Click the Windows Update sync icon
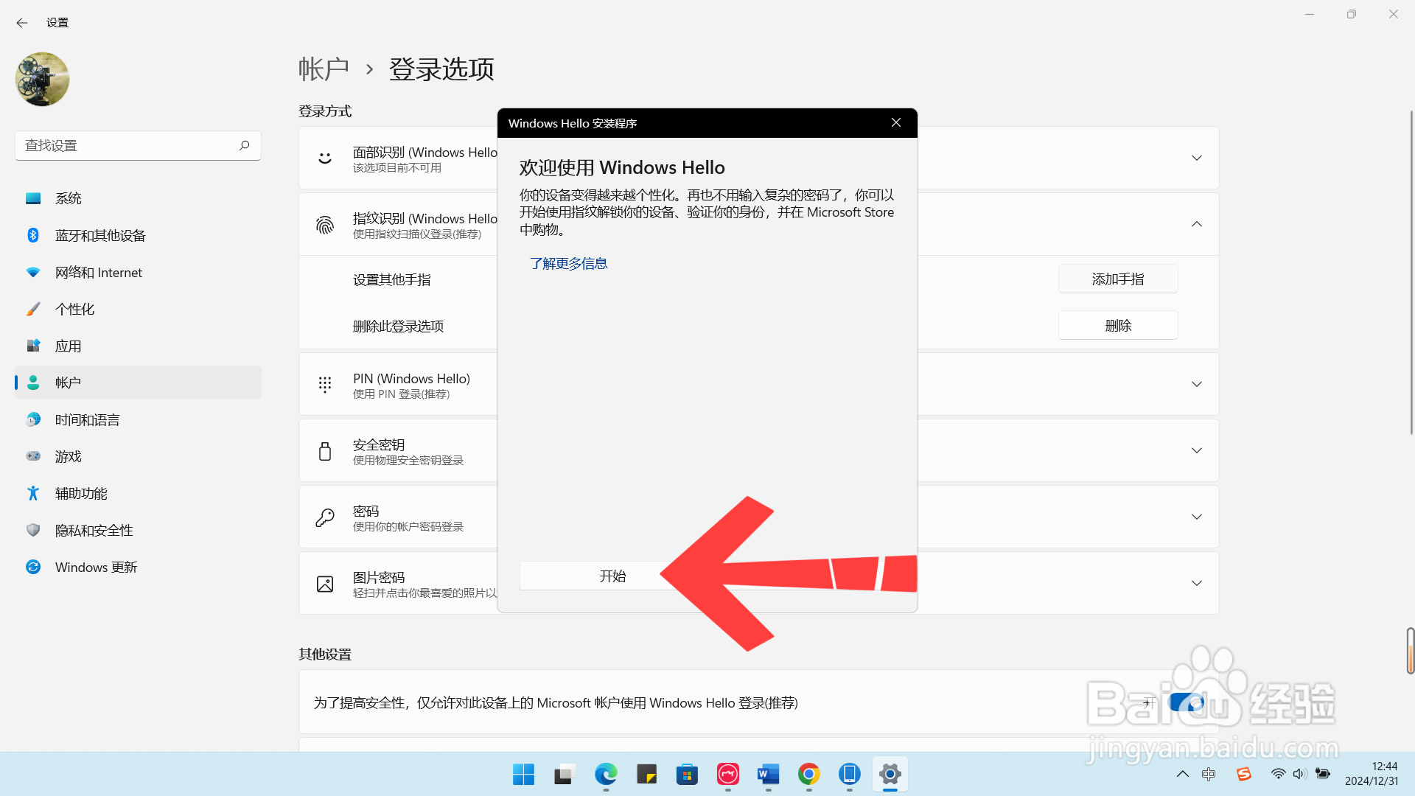This screenshot has height=796, width=1415. pyautogui.click(x=33, y=567)
